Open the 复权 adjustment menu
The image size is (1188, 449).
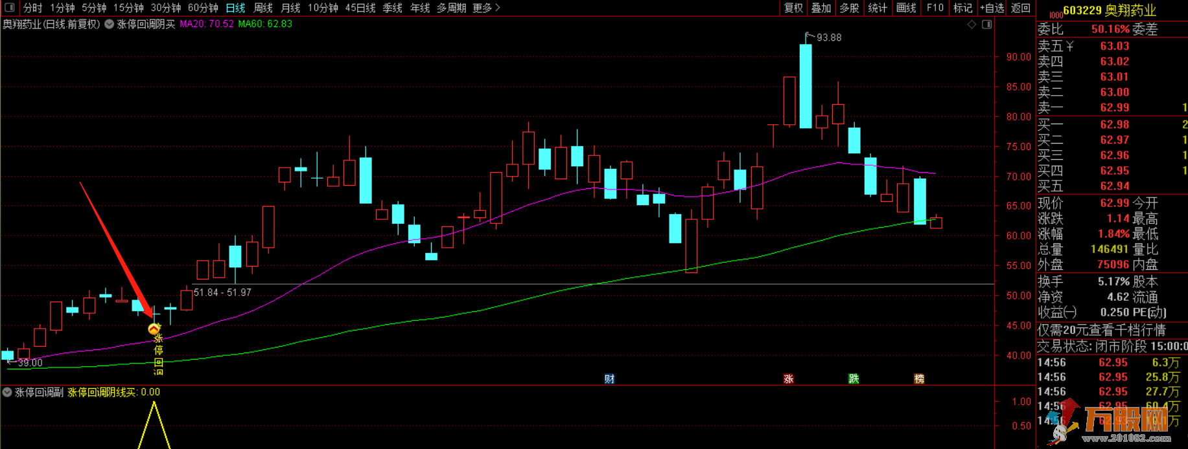pyautogui.click(x=793, y=8)
